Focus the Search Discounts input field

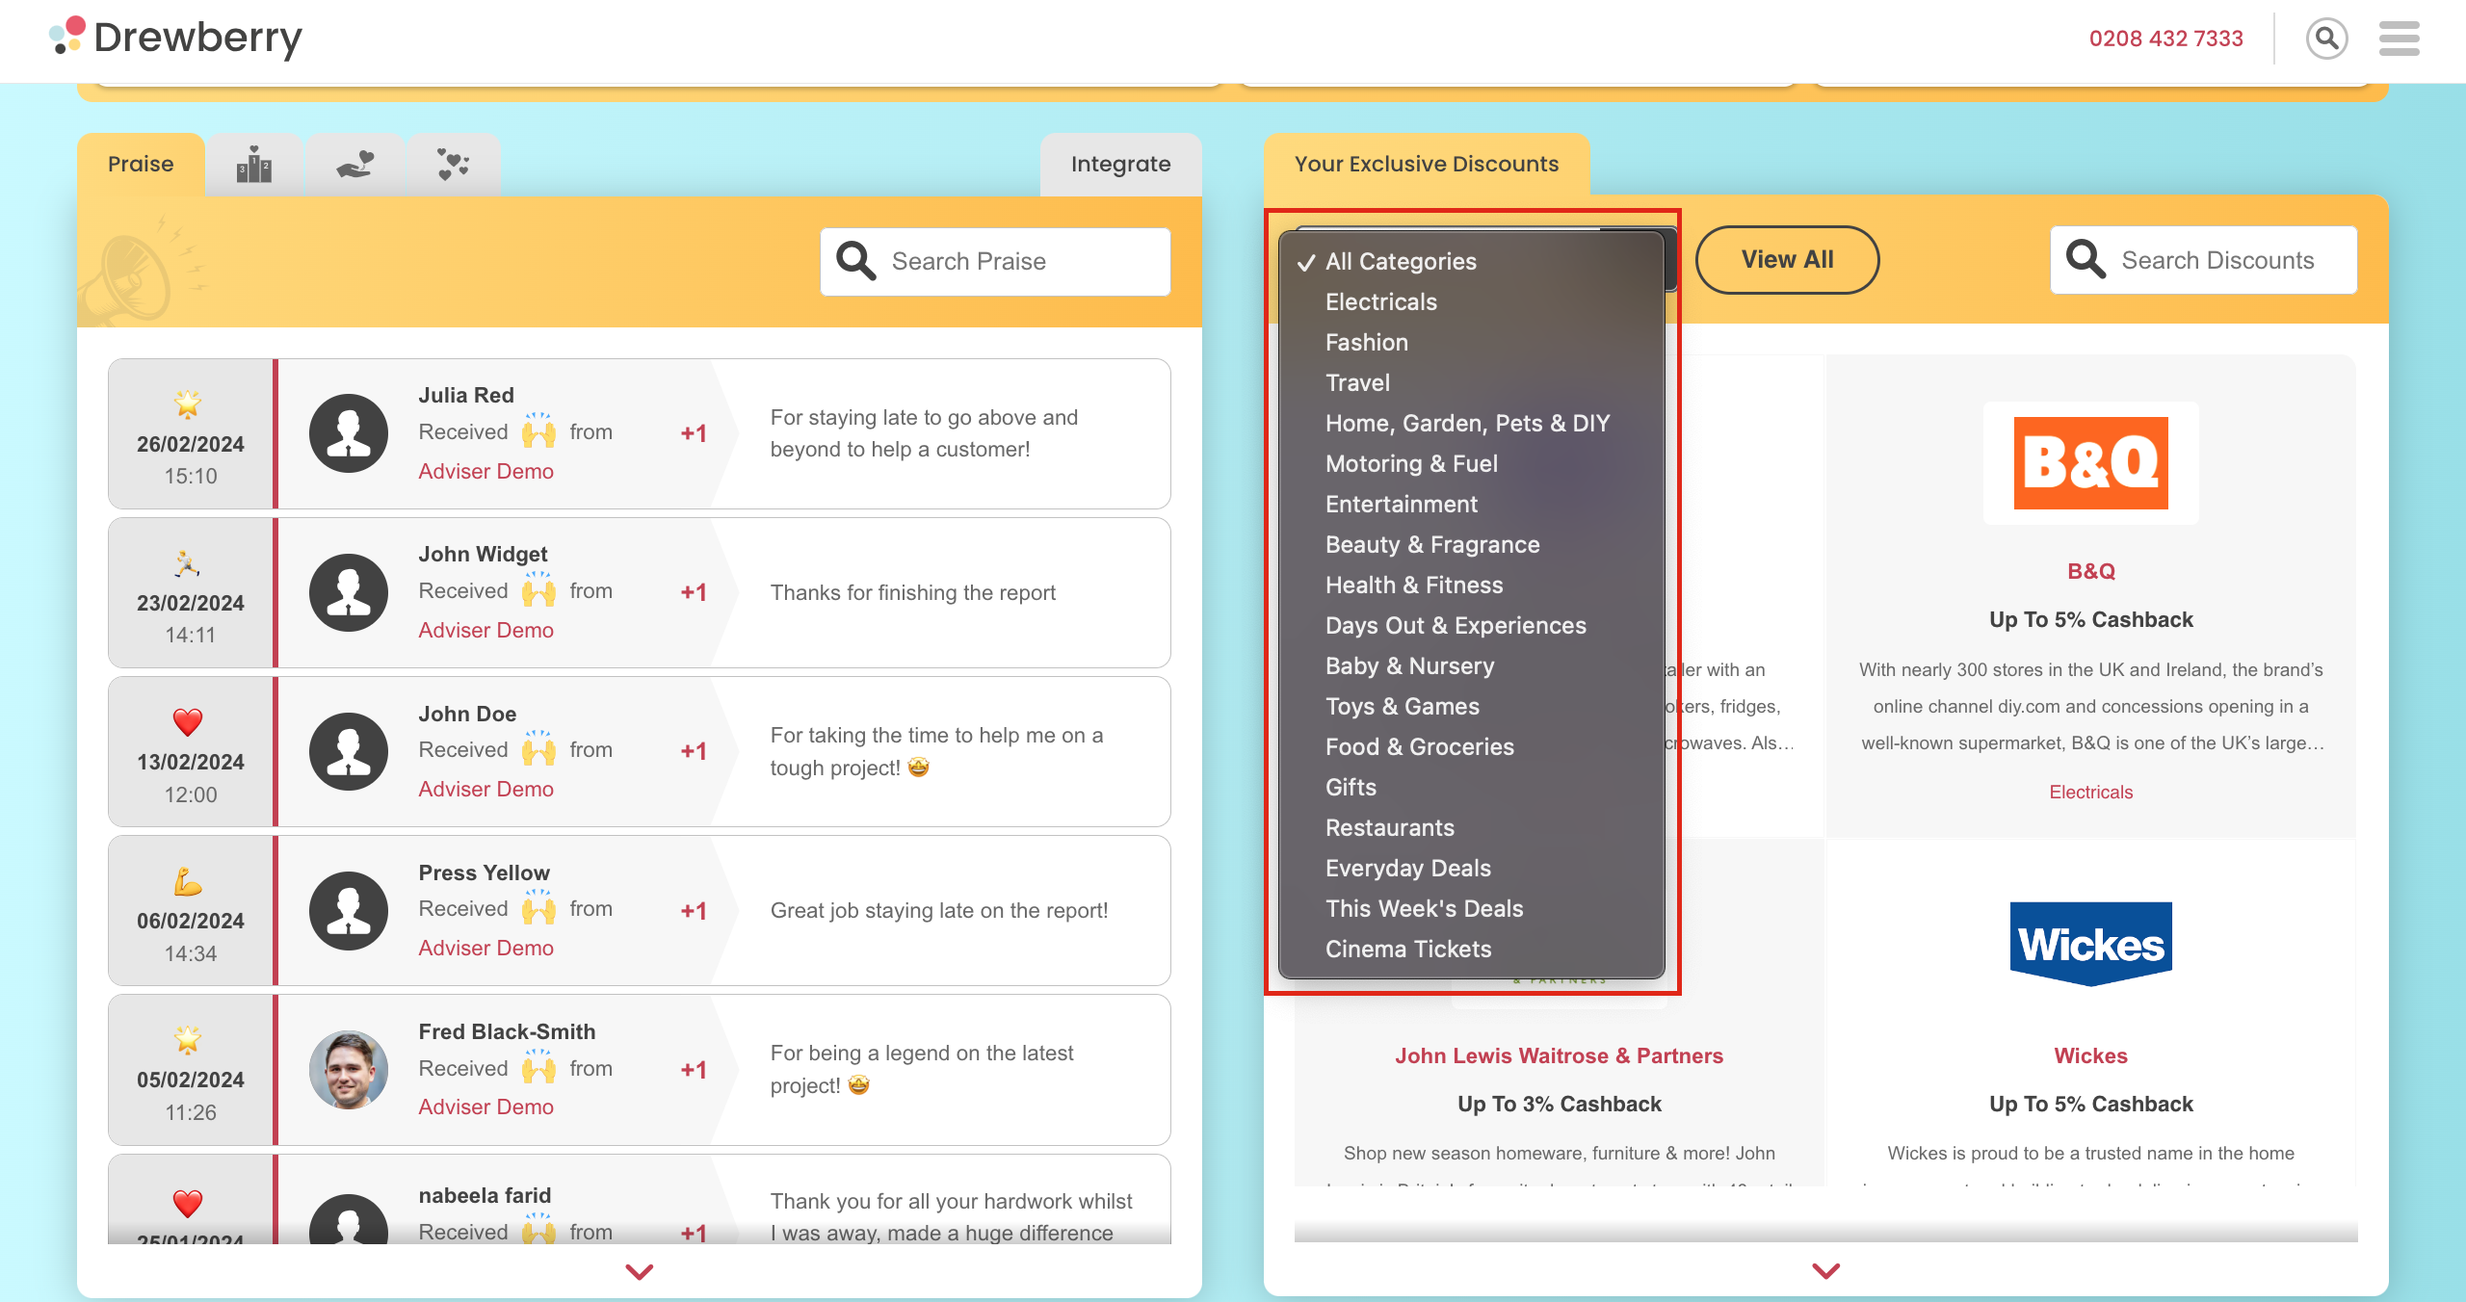2204,260
